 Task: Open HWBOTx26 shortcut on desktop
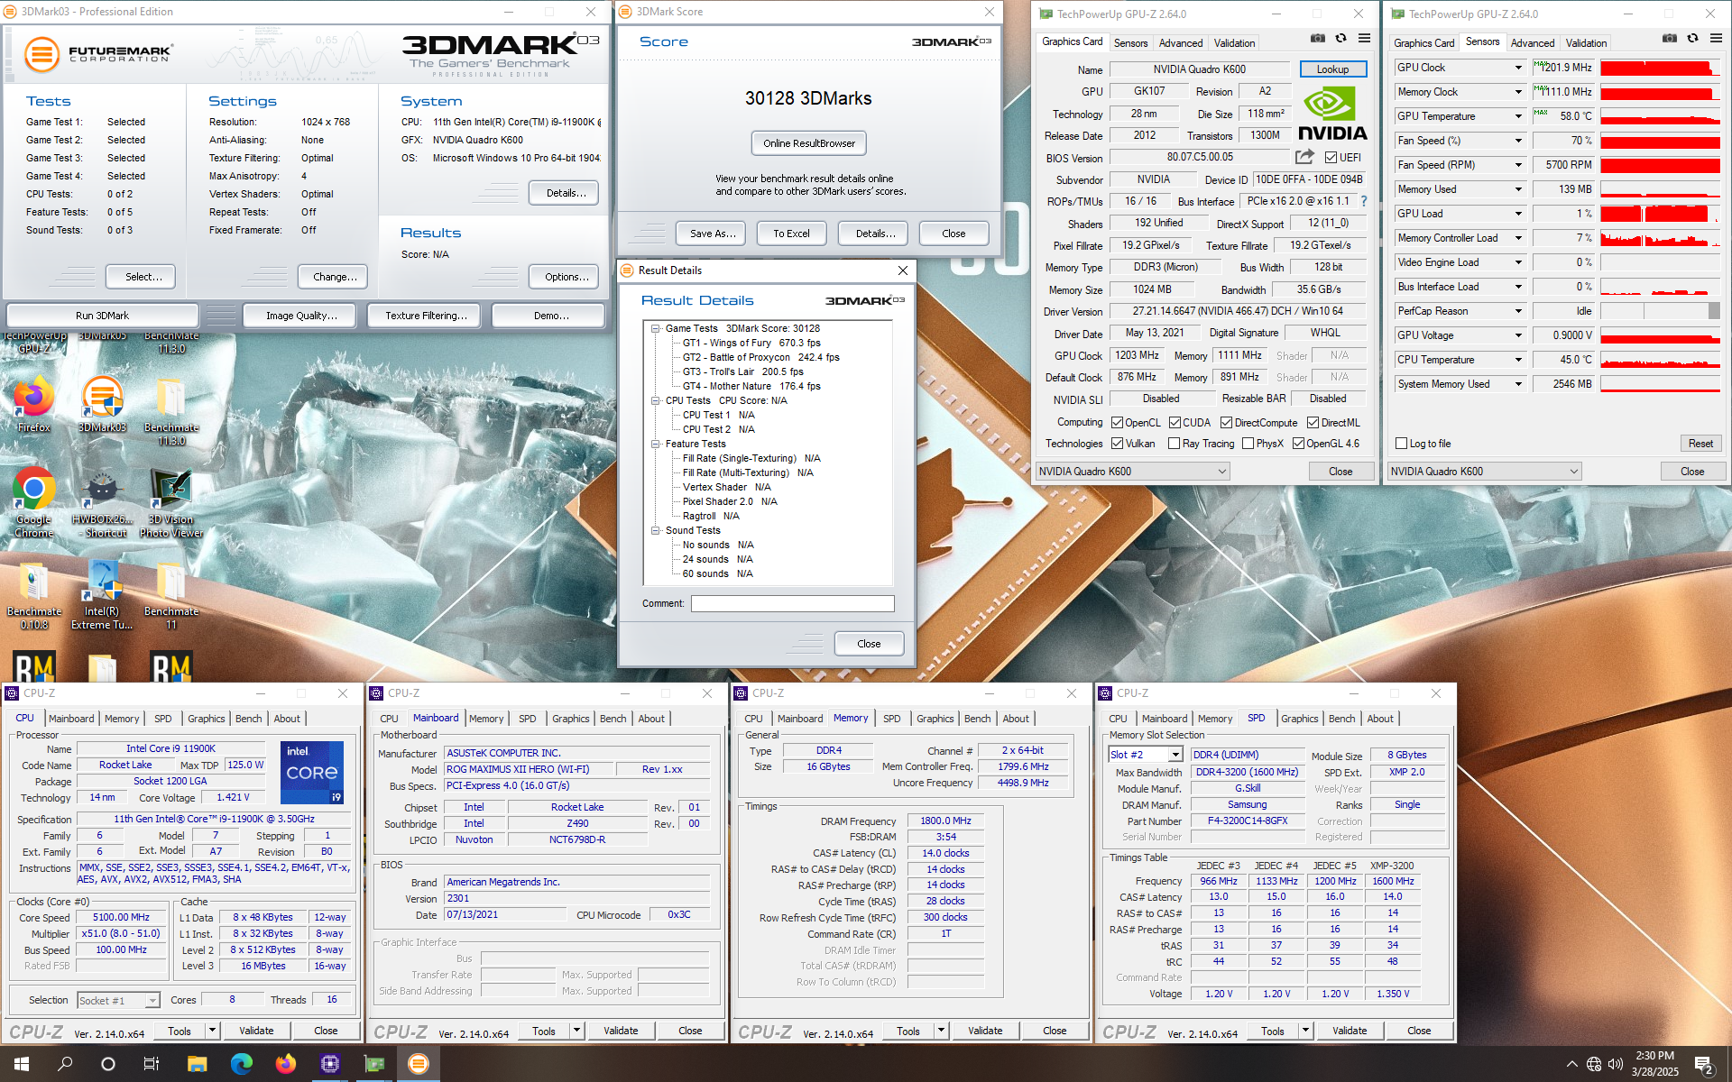102,501
